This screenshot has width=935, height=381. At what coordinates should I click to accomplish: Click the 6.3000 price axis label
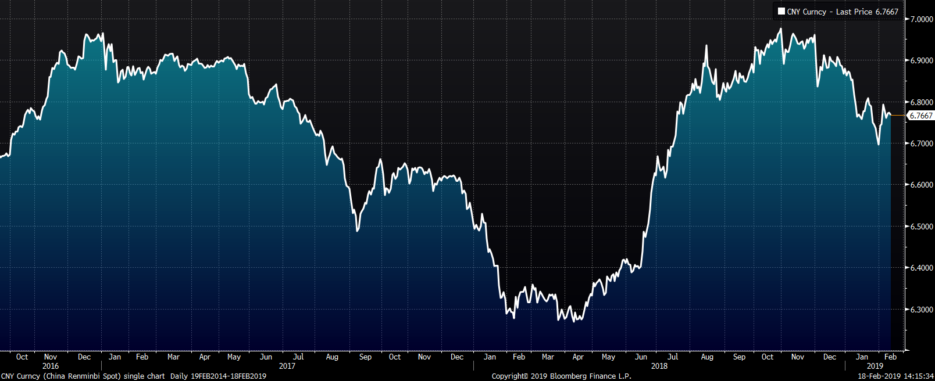[x=922, y=310]
